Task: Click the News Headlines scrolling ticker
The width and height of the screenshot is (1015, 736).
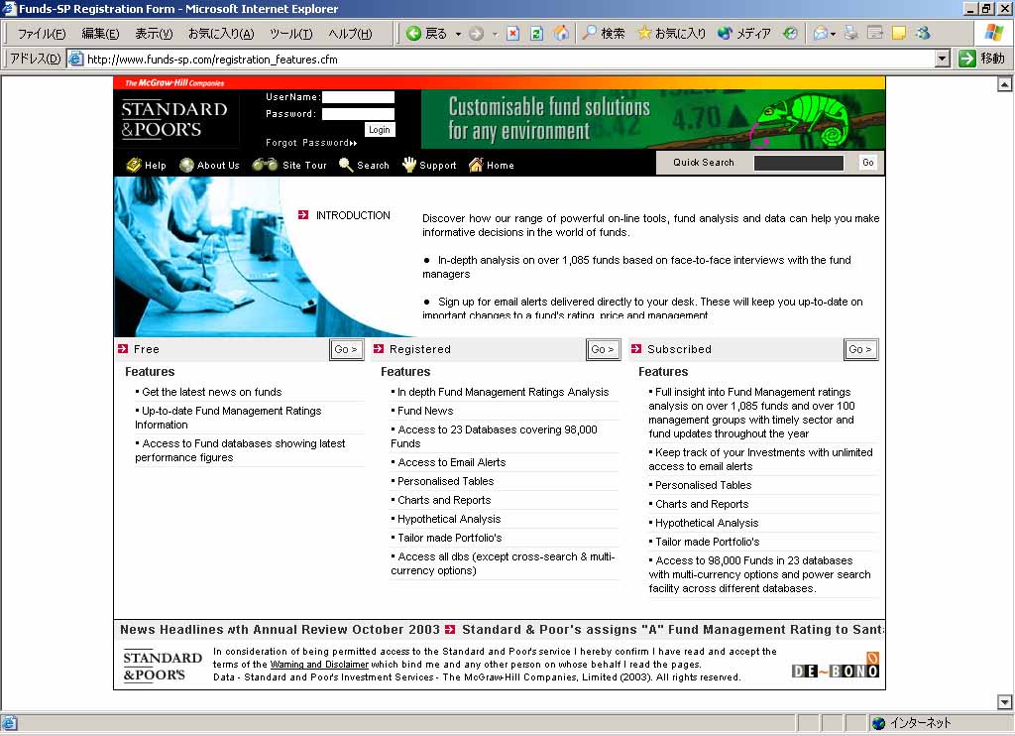Action: [x=502, y=630]
